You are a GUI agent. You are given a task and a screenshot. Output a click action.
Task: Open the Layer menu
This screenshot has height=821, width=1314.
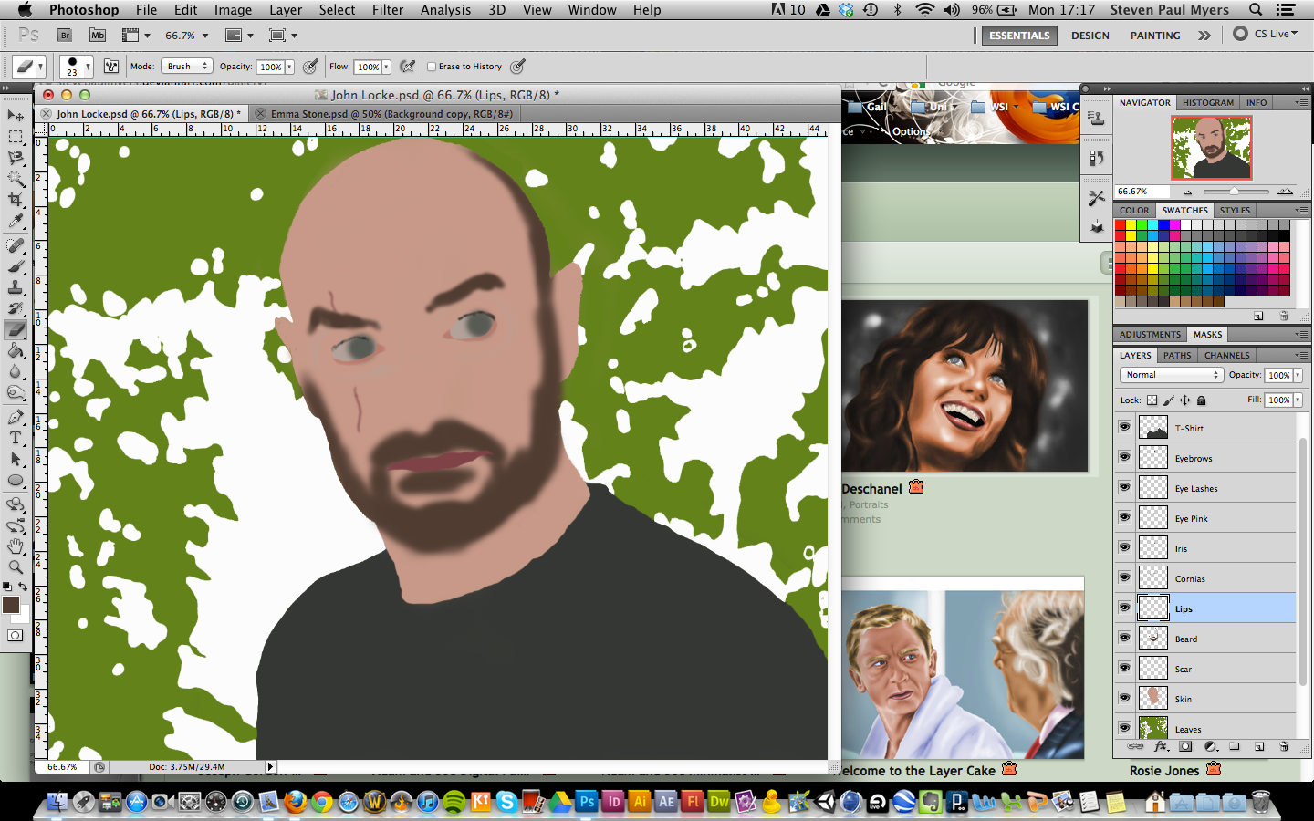click(x=286, y=10)
